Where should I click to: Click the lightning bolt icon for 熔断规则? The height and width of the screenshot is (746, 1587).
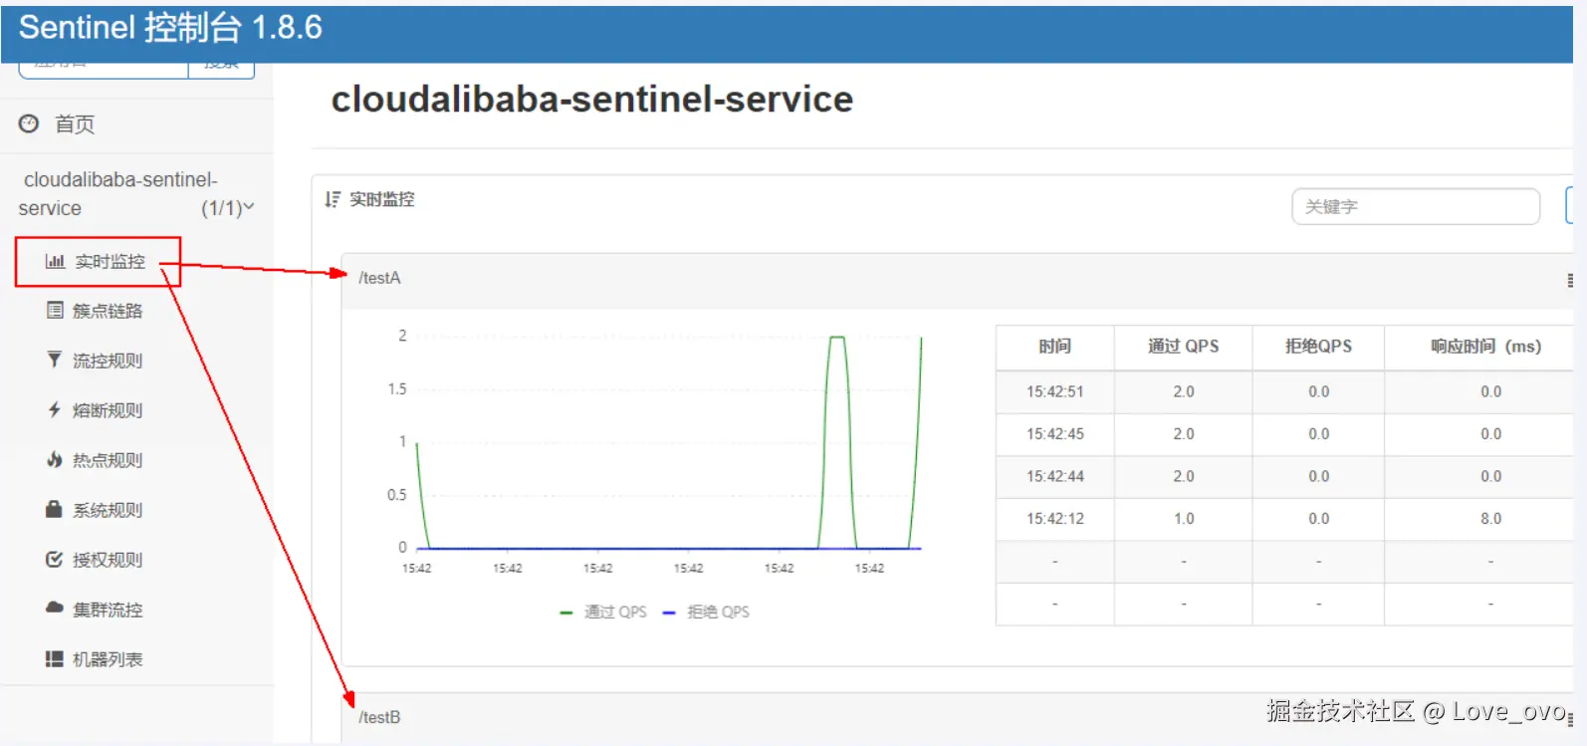point(55,409)
